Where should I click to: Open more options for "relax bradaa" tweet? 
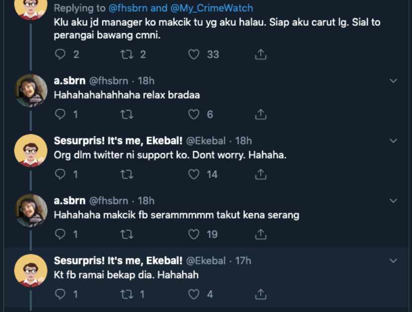click(393, 81)
